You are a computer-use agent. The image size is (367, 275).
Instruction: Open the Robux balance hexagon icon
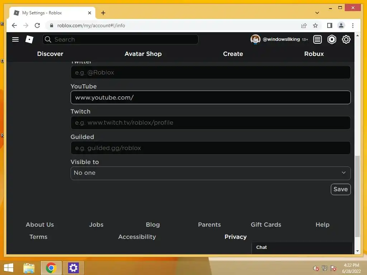tap(332, 39)
